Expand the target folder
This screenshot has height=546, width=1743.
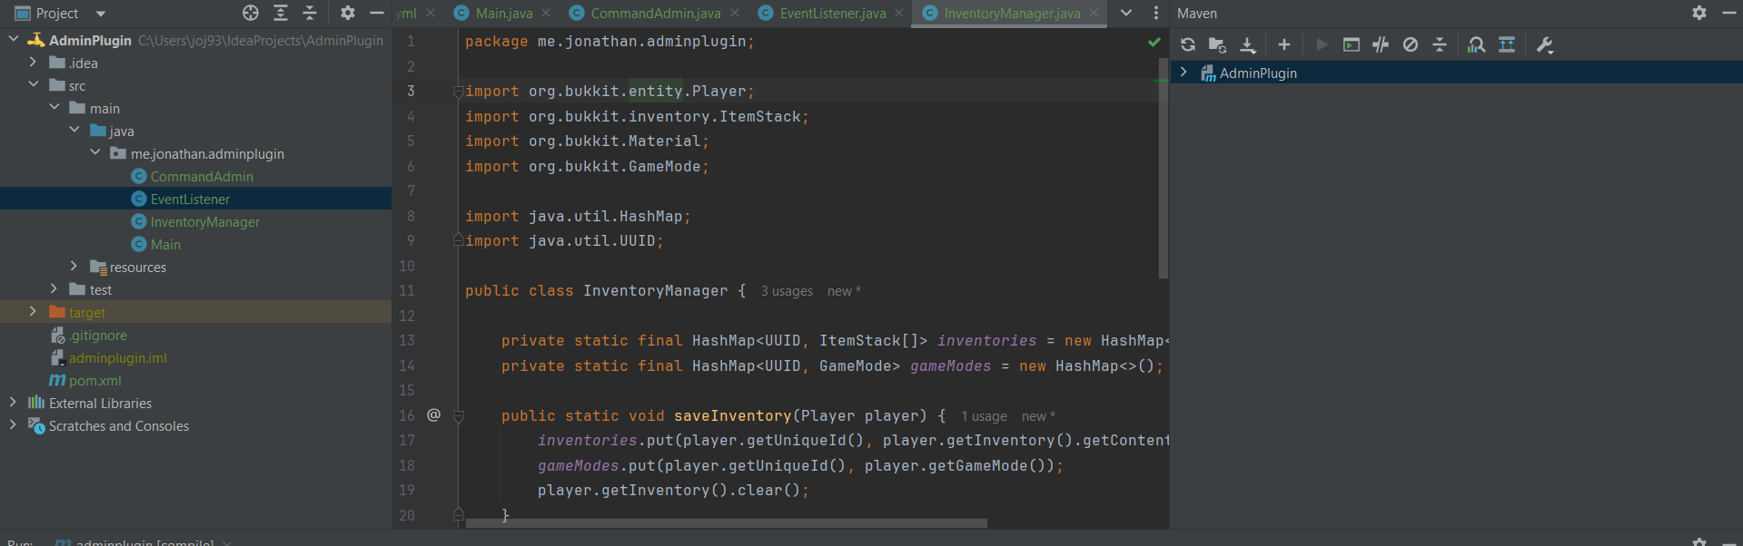pyautogui.click(x=34, y=311)
